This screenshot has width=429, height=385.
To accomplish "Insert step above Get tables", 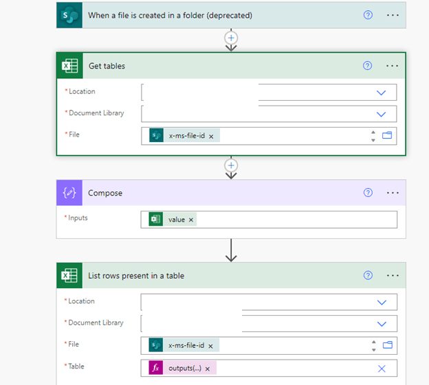I will click(231, 38).
